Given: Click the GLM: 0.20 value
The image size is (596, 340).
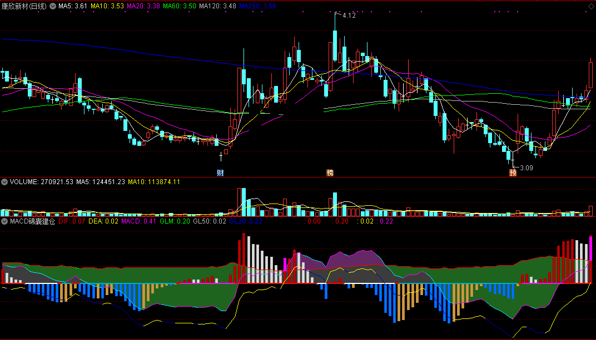Looking at the screenshot, I should point(175,221).
